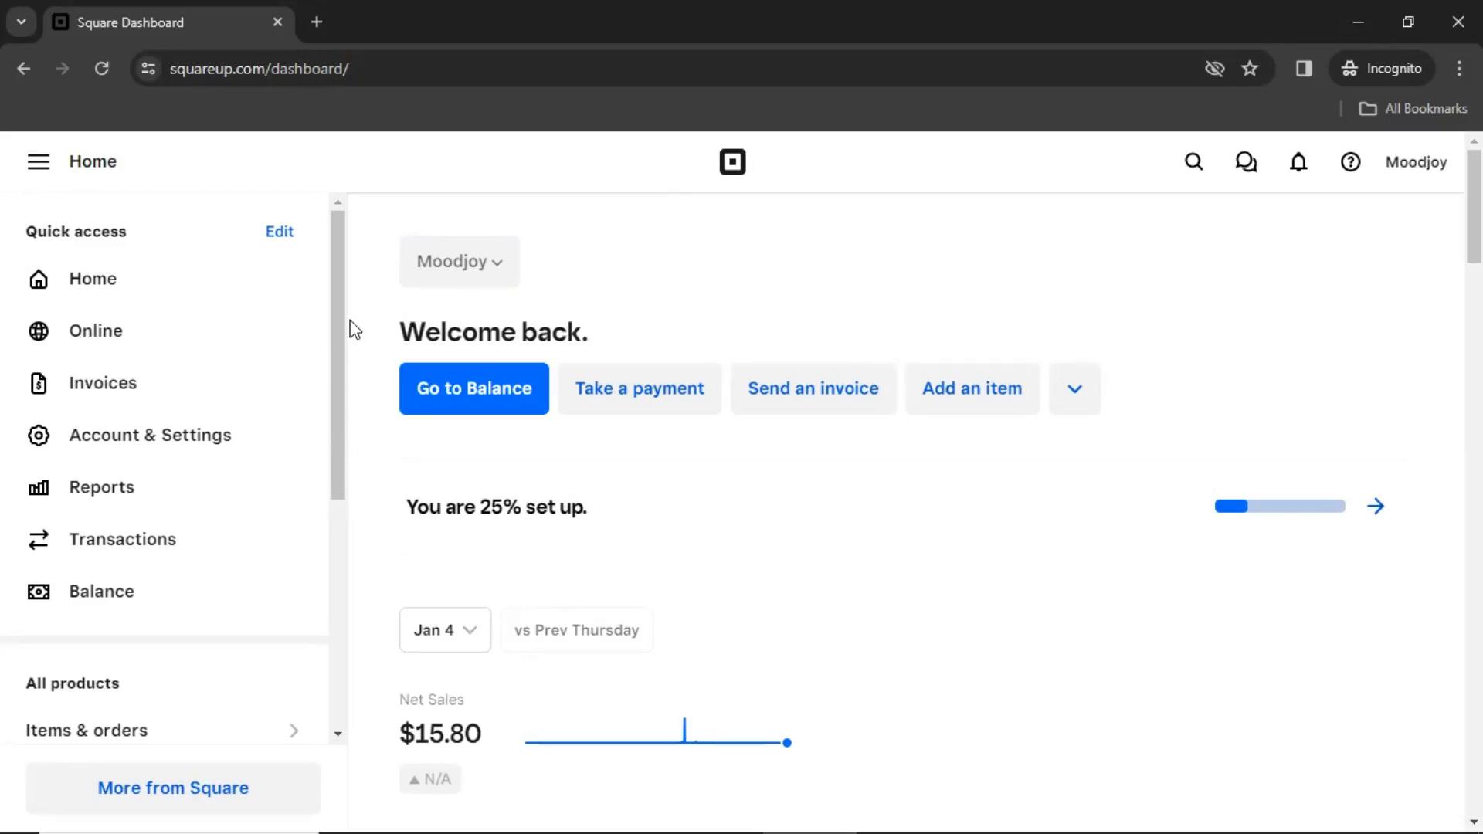Open Account & Settings icon
The height and width of the screenshot is (834, 1483).
39,435
